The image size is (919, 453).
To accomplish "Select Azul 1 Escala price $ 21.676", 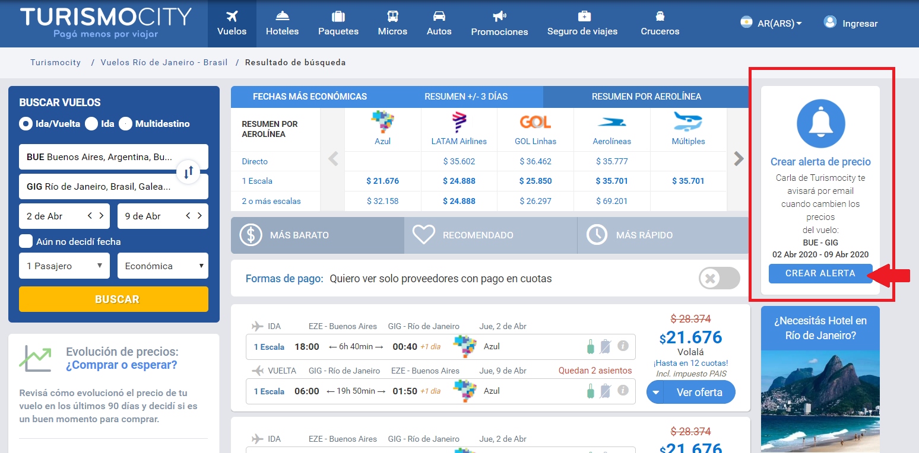I will [383, 181].
